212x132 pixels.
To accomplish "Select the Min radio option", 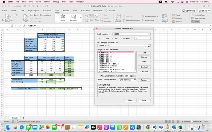I will point(112,38).
